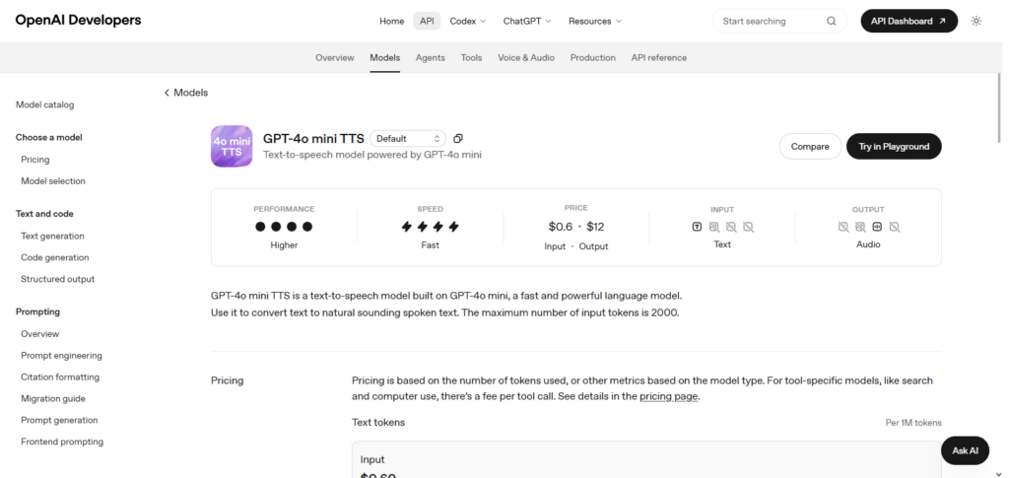Image resolution: width=1009 pixels, height=478 pixels.
Task: Click Try in Playground button
Action: 894,147
